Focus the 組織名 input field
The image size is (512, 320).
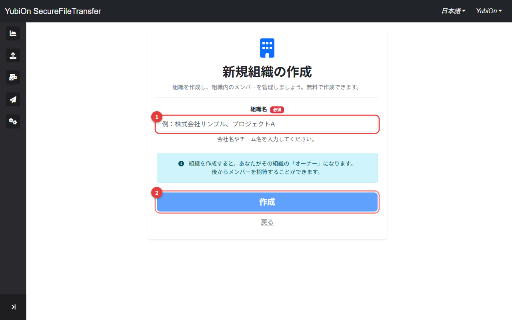(x=267, y=124)
